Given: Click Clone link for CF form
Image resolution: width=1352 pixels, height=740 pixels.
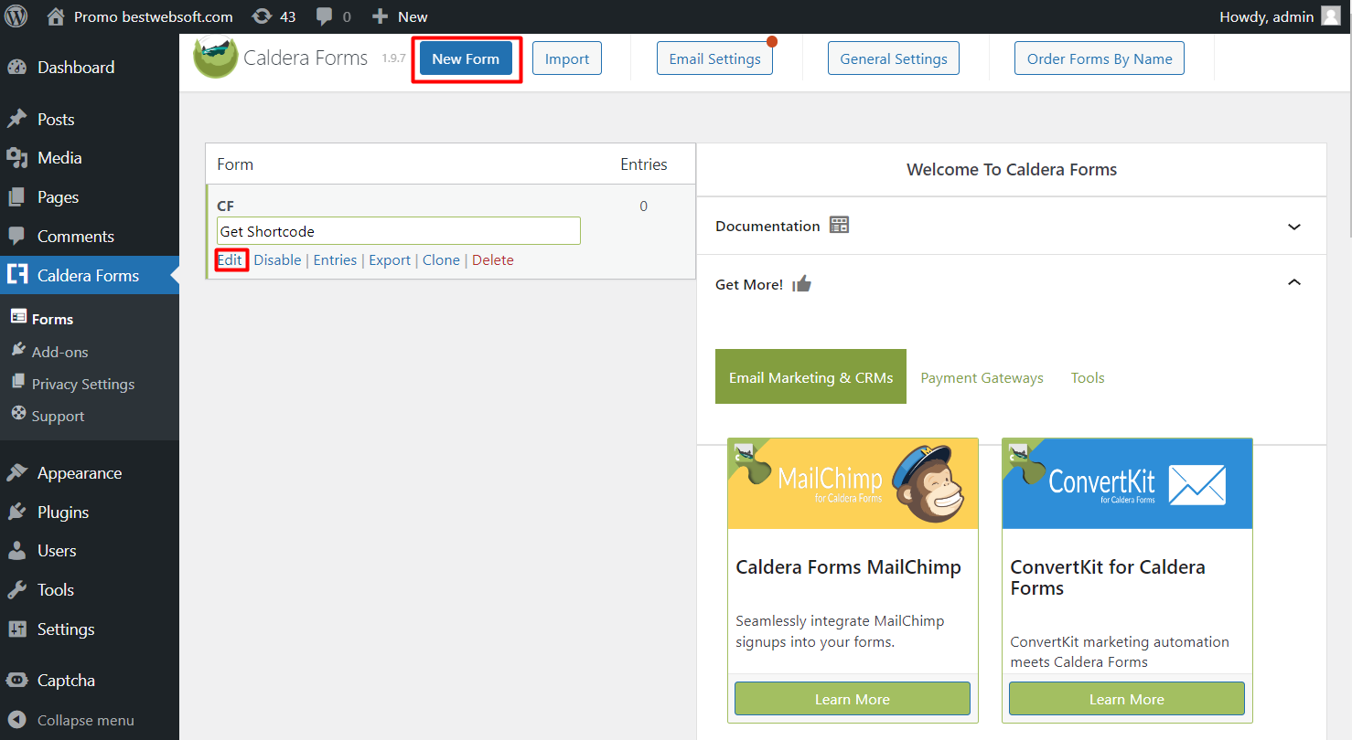Looking at the screenshot, I should pos(441,260).
